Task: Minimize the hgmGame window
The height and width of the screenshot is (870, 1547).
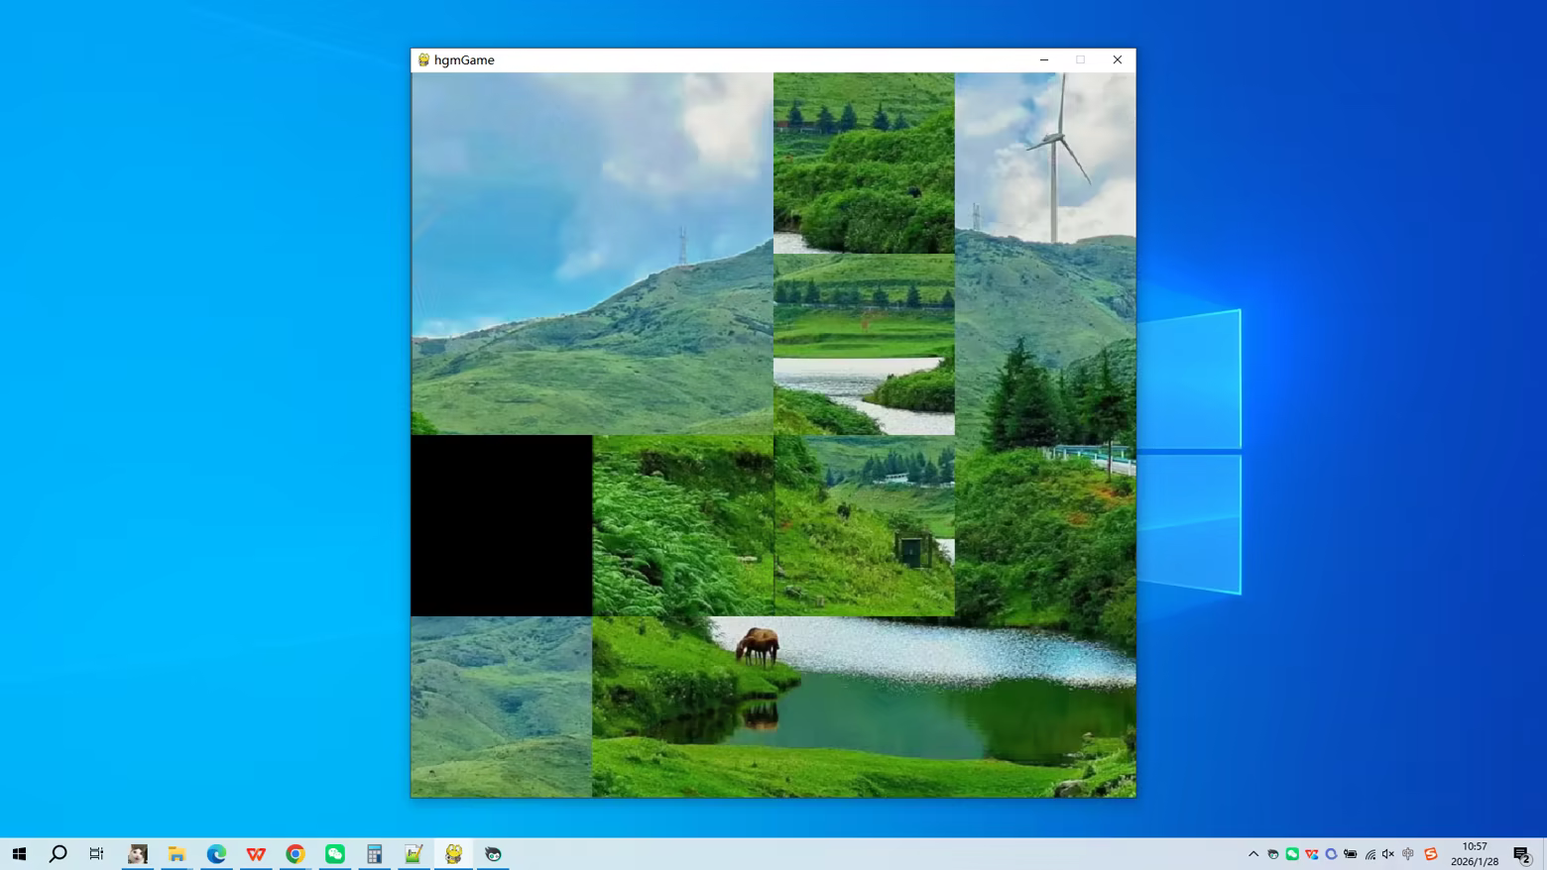Action: [x=1044, y=59]
